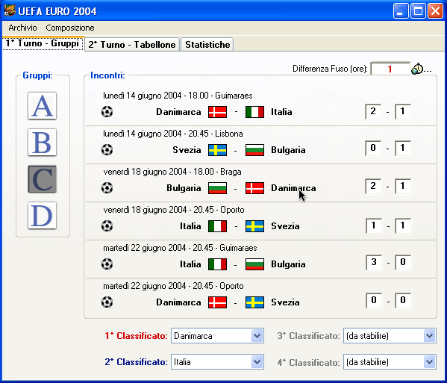Click Italy flag in the Italia - Bulgaria match
Viewport: 447px width, 383px height.
pos(217,264)
